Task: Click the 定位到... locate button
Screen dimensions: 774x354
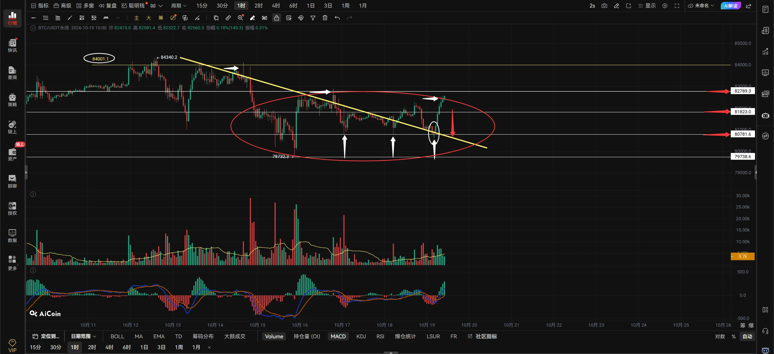Action: point(46,336)
